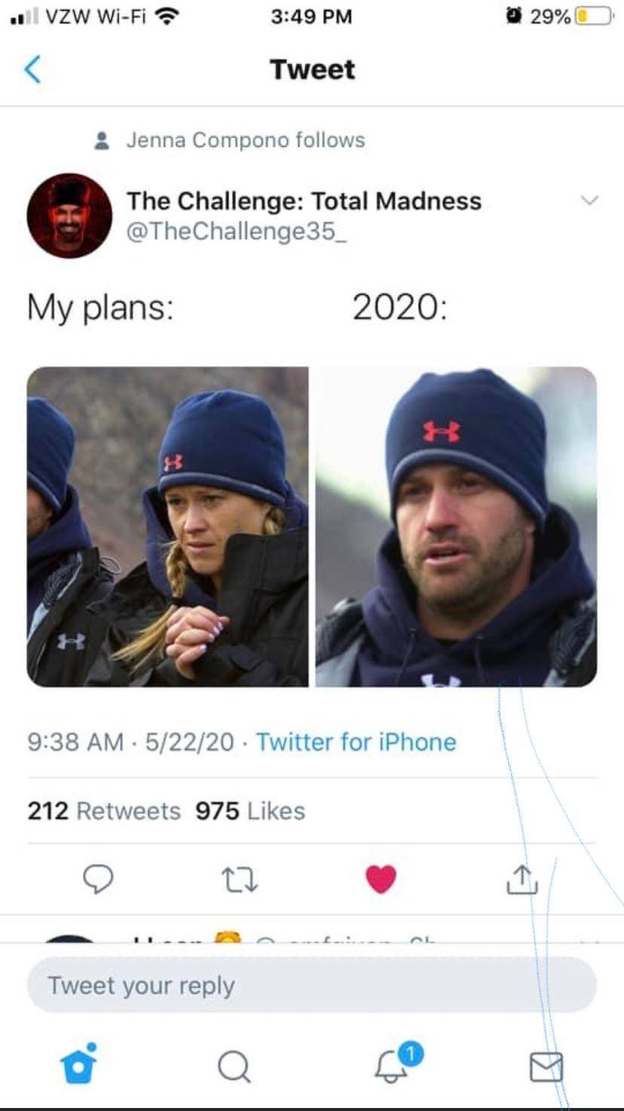
Task: Open Search with the magnifying glass icon
Action: click(234, 1065)
